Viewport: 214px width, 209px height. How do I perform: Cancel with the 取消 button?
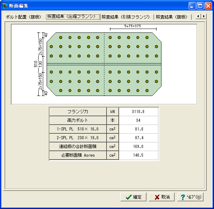click(161, 197)
